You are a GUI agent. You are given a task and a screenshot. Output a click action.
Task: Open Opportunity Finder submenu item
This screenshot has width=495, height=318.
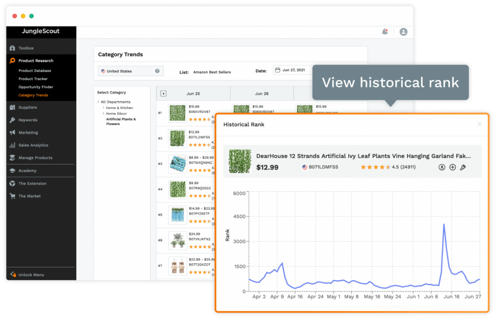pos(36,87)
